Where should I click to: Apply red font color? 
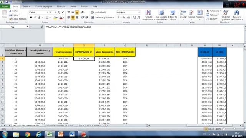pos(61,18)
